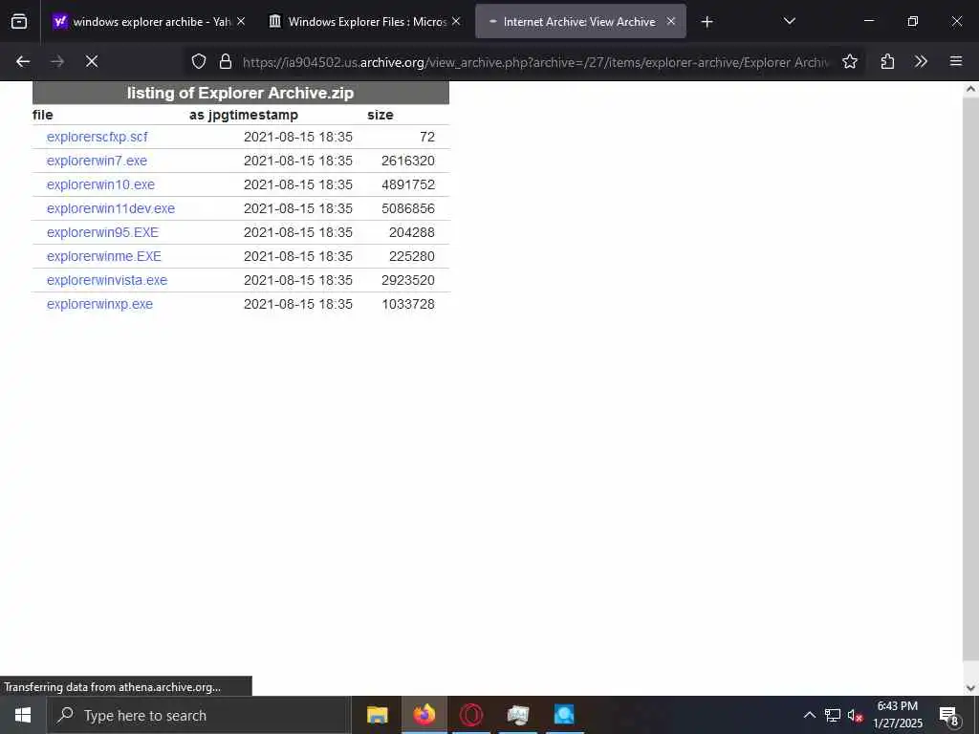Screen dimensions: 979x734
Task: Open Firefox View icon
Action: click(x=19, y=22)
